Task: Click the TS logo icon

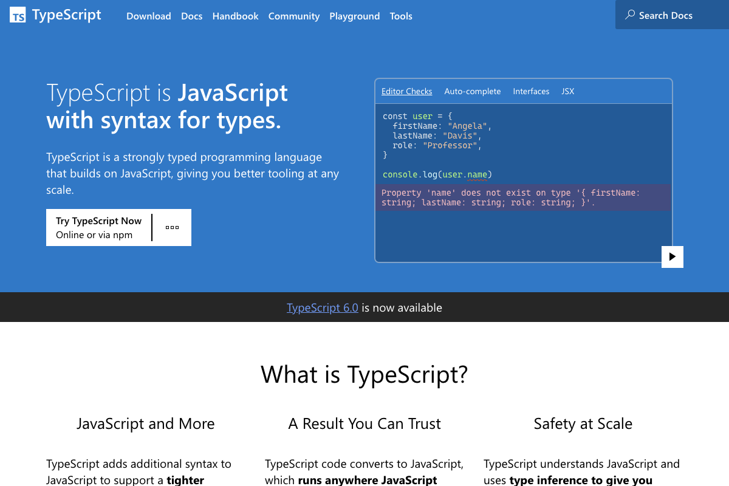Action: (18, 15)
